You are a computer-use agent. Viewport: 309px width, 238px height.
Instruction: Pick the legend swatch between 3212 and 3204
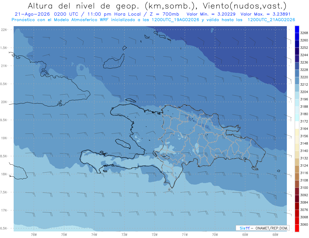click(297, 88)
